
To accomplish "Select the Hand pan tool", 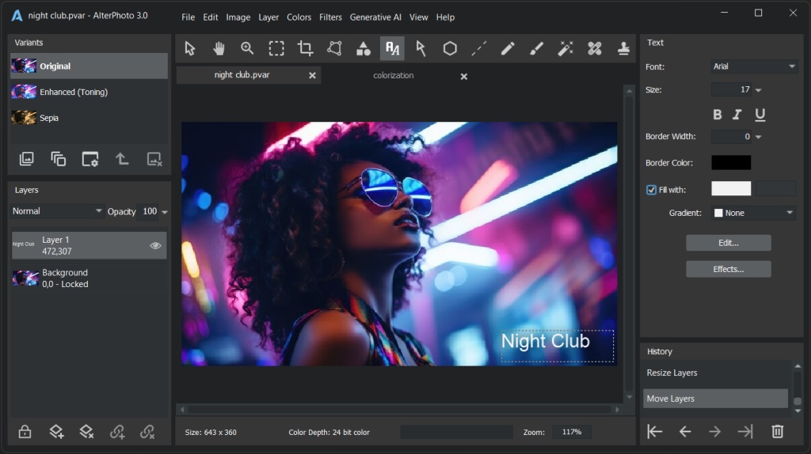I will coord(219,48).
